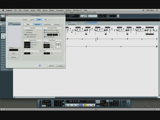Click the Note Limits Low value field
Screen dimensions: 160x120
[x=27, y=53]
